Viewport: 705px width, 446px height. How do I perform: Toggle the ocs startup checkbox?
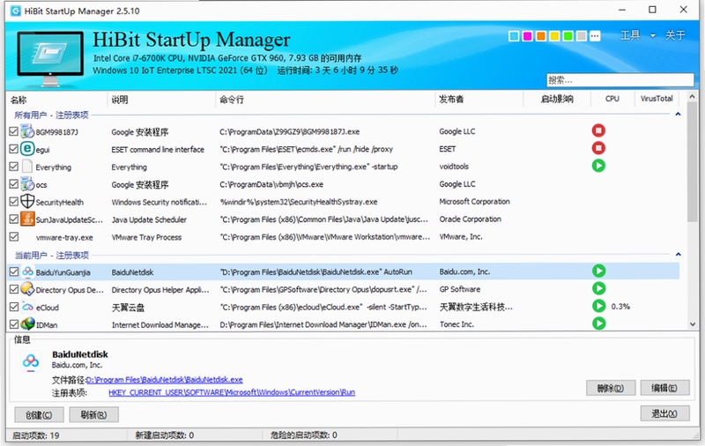13,184
